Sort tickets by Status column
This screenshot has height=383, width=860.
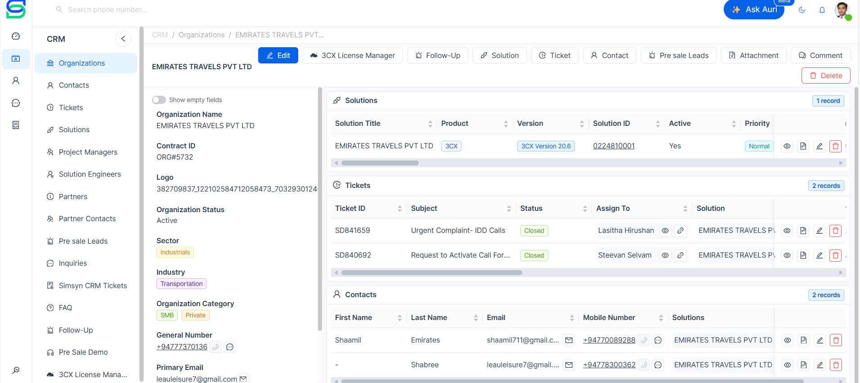585,209
